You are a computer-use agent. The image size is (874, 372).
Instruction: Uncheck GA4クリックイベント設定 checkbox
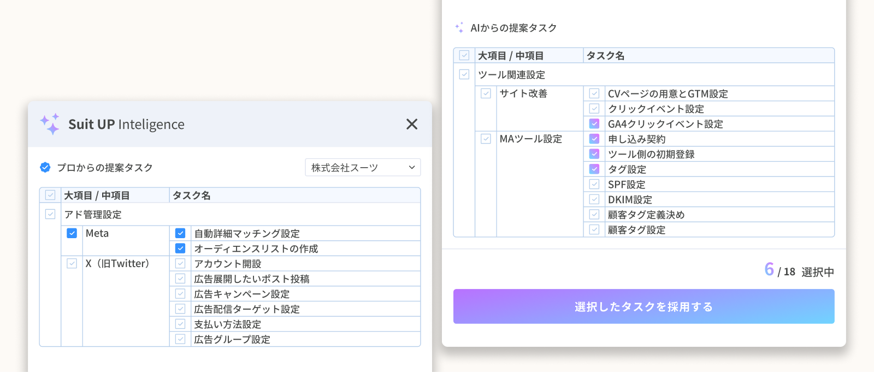point(594,123)
